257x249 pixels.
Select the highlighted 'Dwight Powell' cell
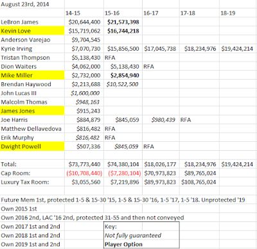click(x=32, y=146)
